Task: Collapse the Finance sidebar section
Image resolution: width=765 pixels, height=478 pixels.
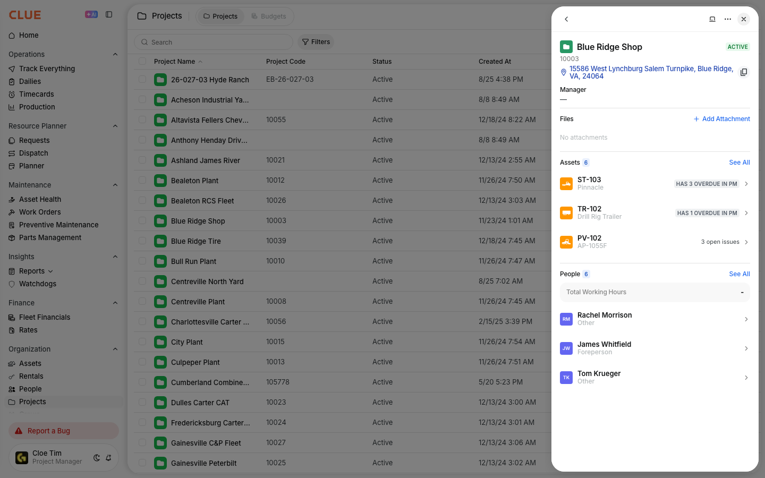Action: 115,303
